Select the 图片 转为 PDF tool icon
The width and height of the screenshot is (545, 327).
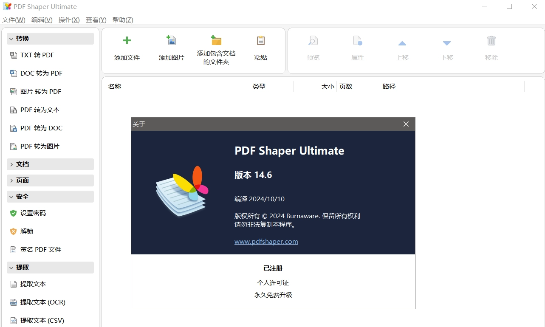[x=13, y=92]
